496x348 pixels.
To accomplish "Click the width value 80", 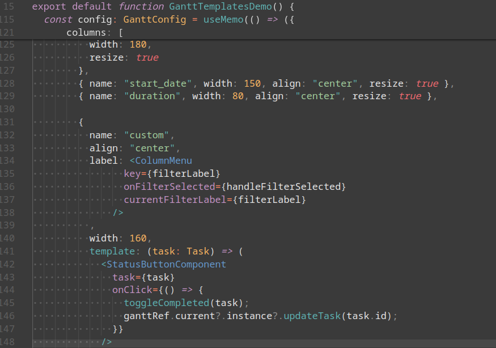I will 238,96.
